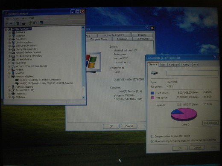Open the Tools tab in Local Disk Properties

pos(163,65)
